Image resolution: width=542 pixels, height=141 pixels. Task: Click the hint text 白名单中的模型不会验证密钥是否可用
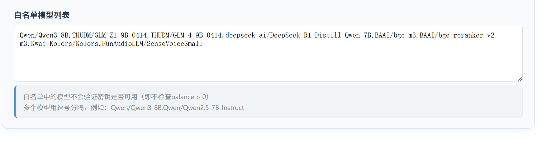pyautogui.click(x=80, y=97)
